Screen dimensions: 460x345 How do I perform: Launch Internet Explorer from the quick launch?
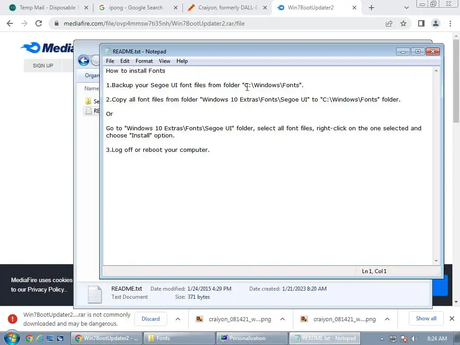click(x=40, y=339)
